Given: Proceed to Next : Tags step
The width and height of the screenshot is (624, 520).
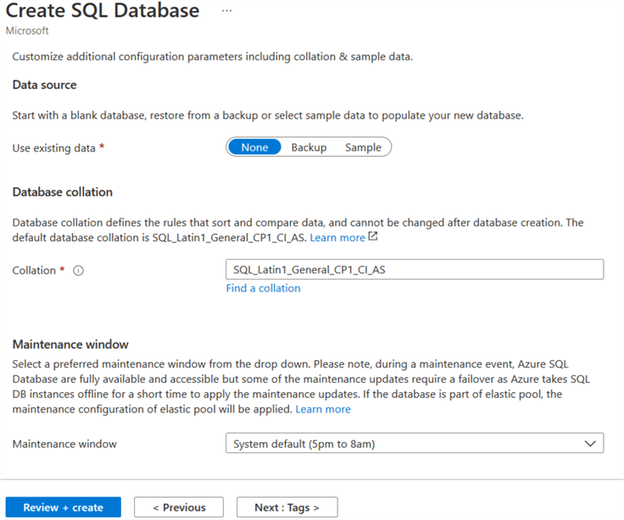Looking at the screenshot, I should (287, 507).
